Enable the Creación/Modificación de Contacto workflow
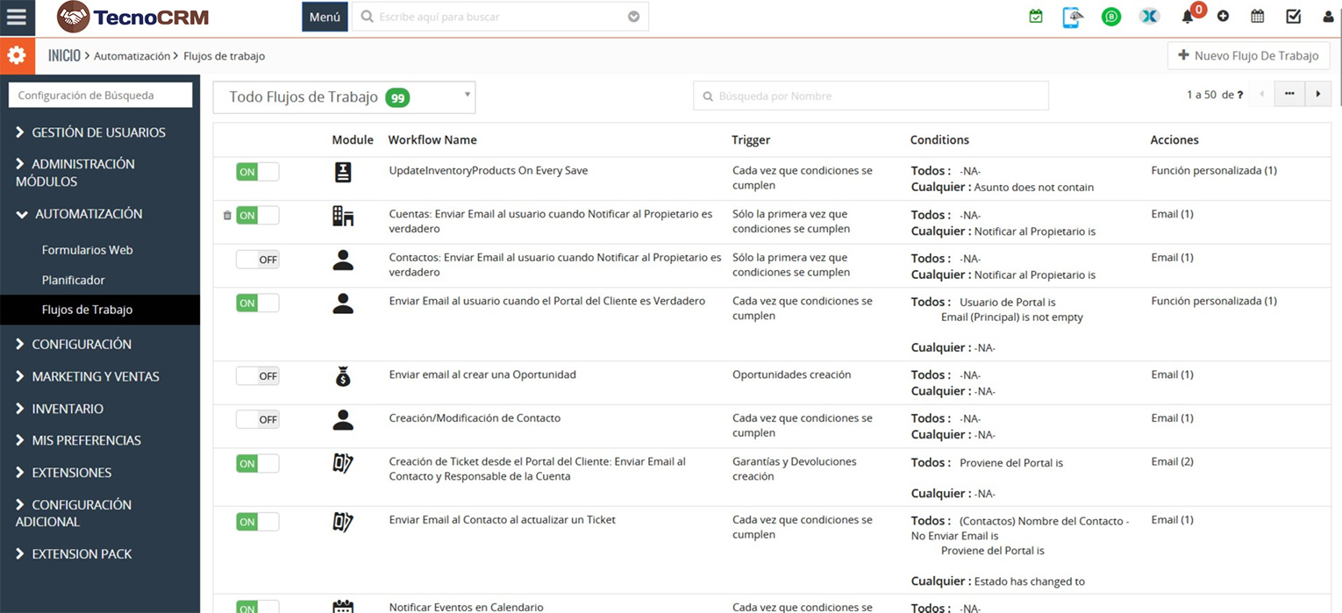Viewport: 1342px width, 613px height. point(257,420)
